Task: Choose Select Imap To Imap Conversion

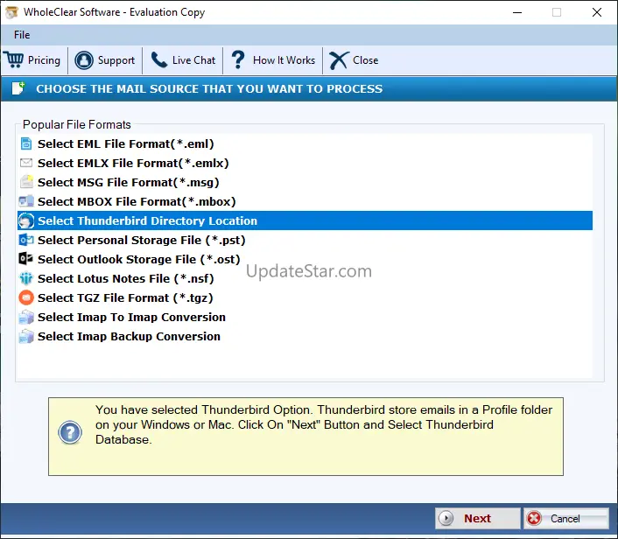Action: 305,317
